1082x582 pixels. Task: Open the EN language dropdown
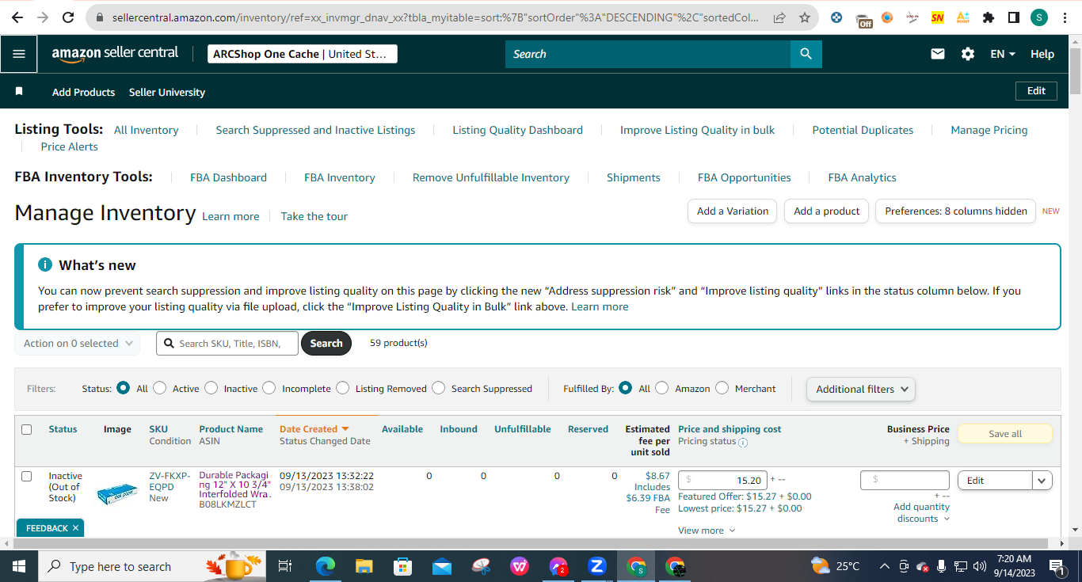click(x=1003, y=54)
